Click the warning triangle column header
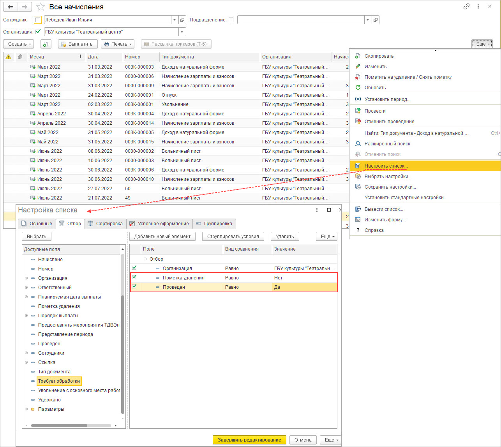 (x=9, y=57)
